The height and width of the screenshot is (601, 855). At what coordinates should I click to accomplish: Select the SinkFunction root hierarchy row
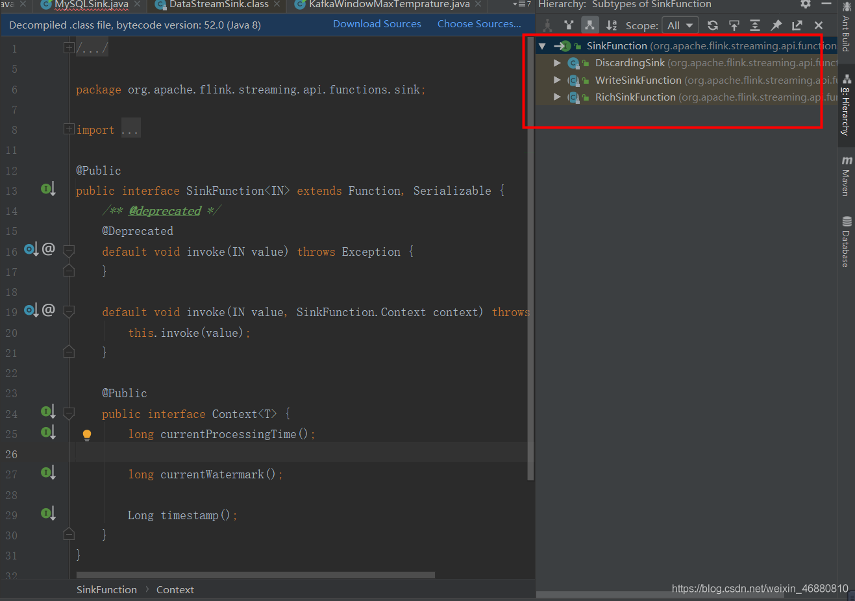687,46
